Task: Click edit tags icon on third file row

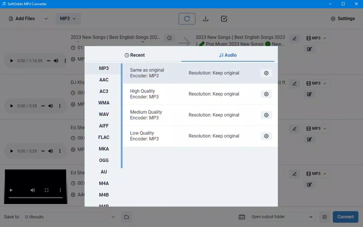Action: (309, 139)
